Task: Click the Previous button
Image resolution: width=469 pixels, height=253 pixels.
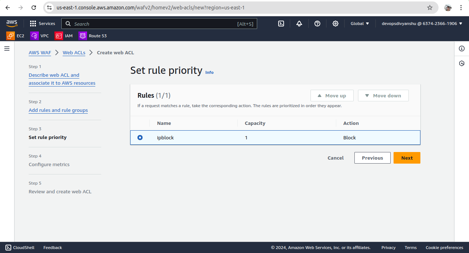Action: [x=372, y=158]
